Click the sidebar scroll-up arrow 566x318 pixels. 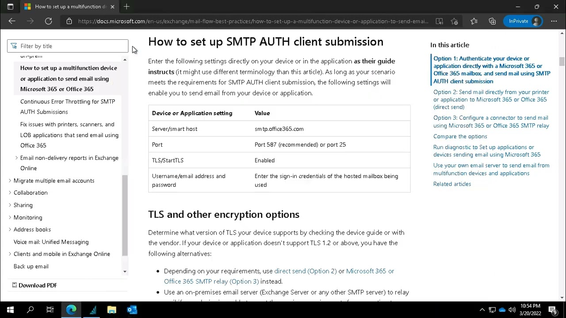click(125, 60)
